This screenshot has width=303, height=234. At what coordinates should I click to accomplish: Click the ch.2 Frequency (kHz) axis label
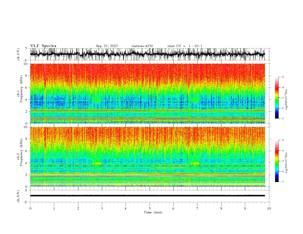(x=20, y=152)
